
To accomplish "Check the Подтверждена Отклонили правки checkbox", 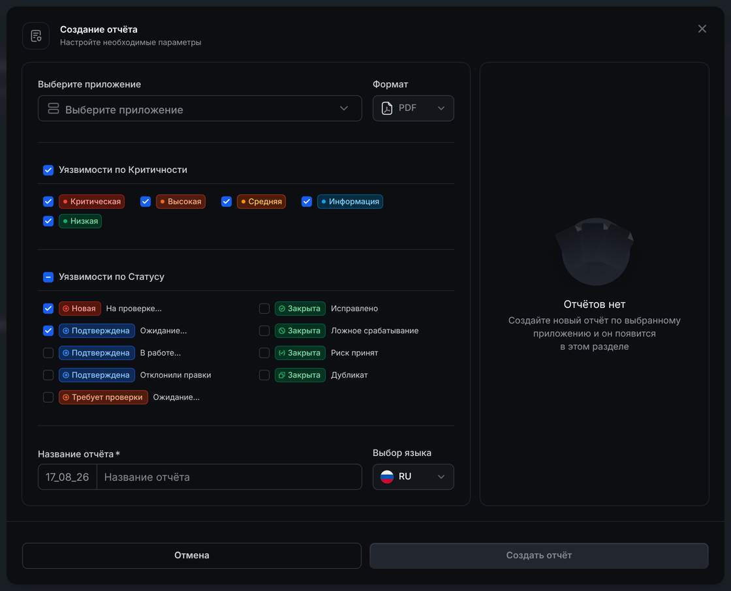I will (48, 375).
